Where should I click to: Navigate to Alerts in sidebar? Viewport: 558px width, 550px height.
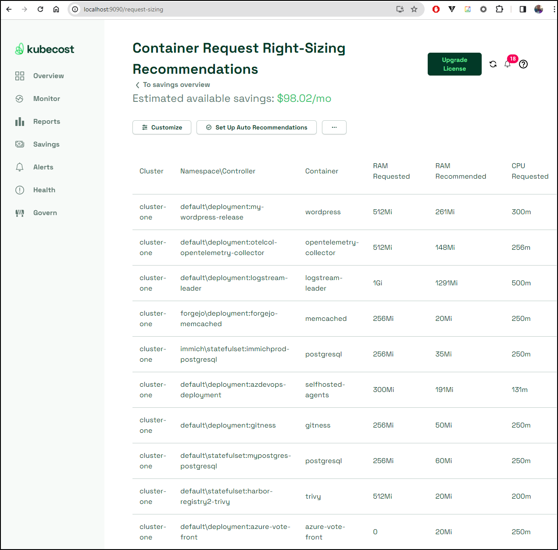(x=43, y=167)
